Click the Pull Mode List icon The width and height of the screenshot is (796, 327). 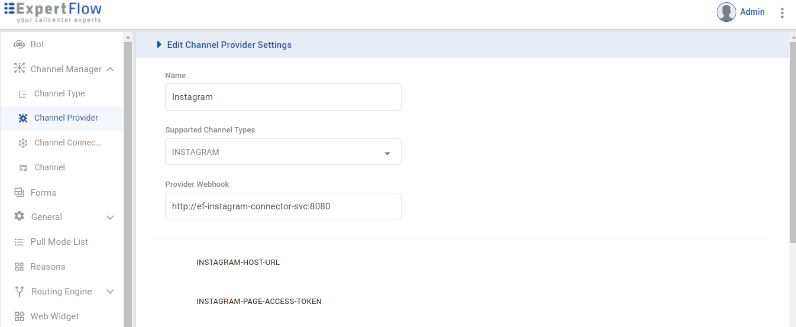(x=19, y=242)
